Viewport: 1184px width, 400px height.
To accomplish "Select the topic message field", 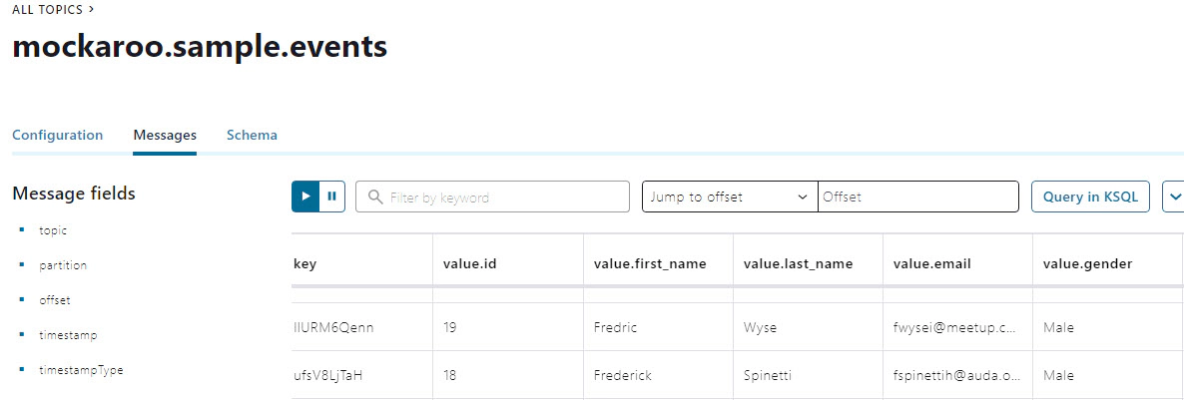I will pos(53,230).
